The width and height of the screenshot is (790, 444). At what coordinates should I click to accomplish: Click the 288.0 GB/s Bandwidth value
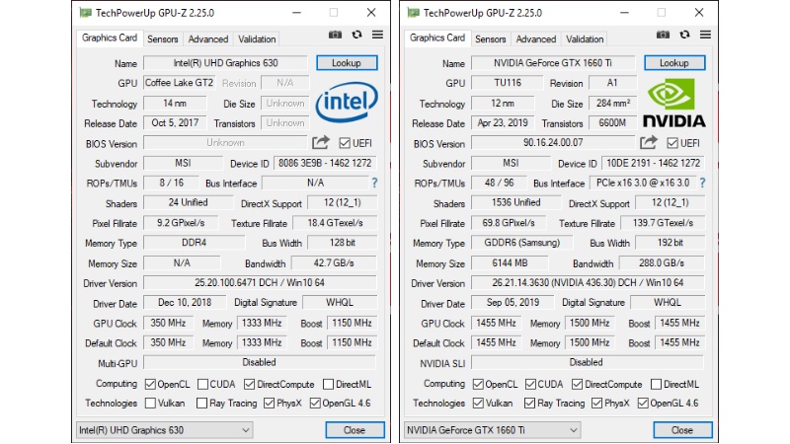point(662,262)
